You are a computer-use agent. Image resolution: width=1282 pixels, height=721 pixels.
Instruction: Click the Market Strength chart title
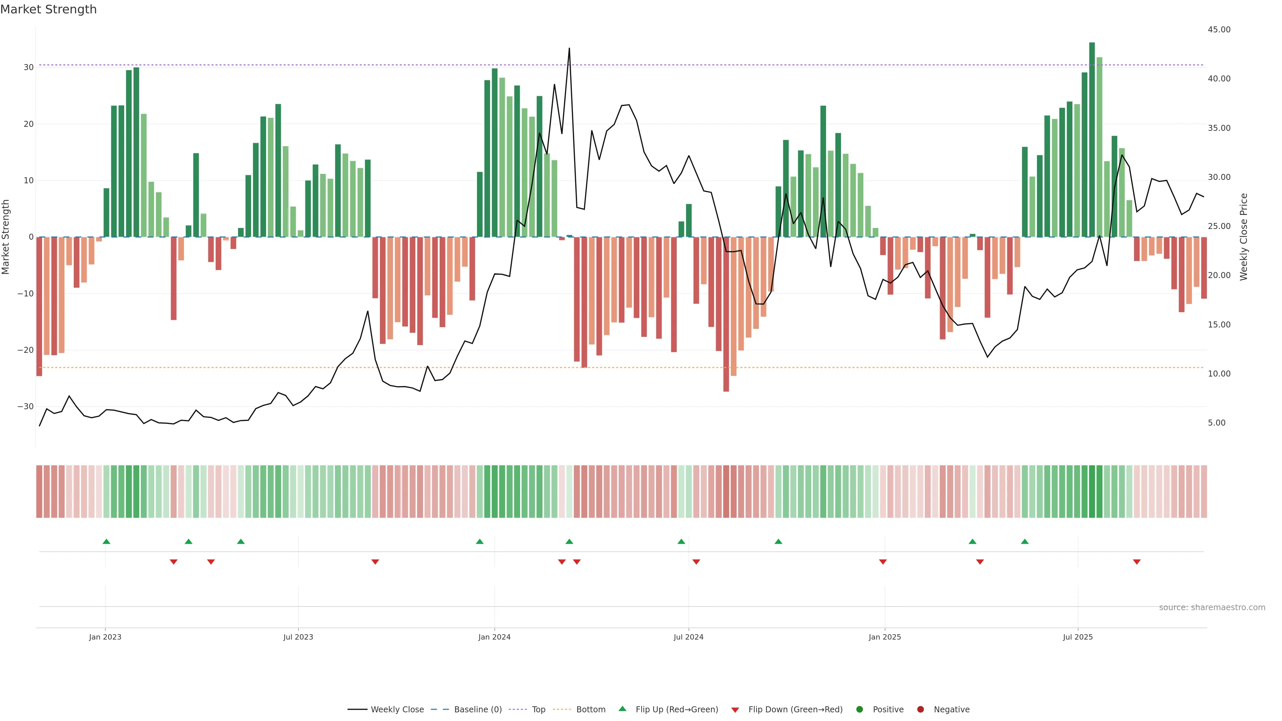(x=48, y=9)
